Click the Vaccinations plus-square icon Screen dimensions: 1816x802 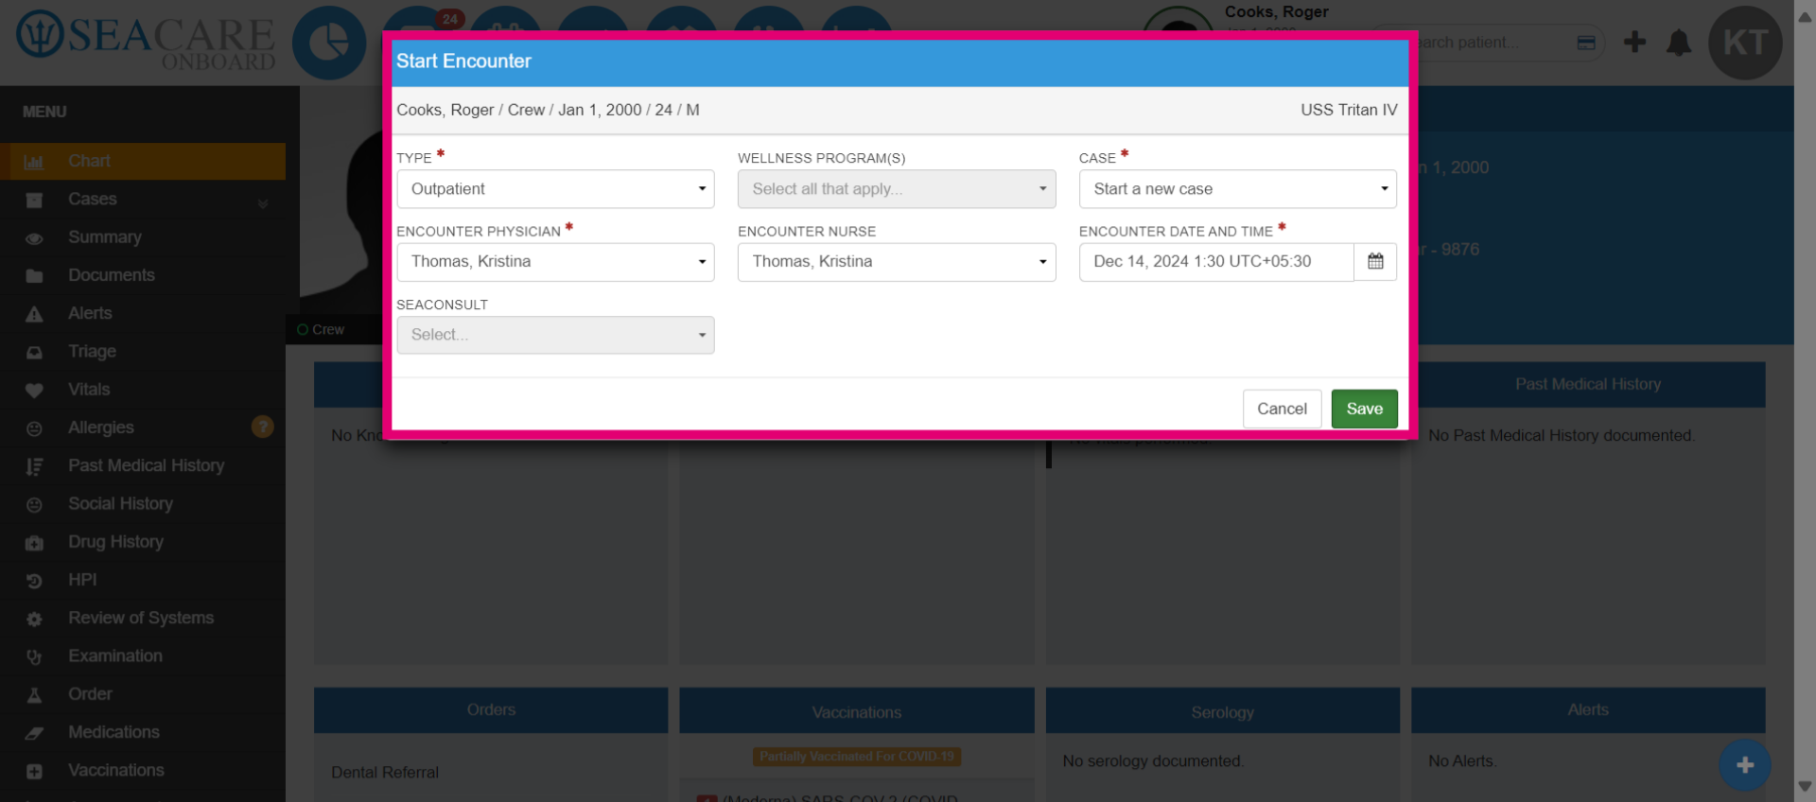pos(34,771)
